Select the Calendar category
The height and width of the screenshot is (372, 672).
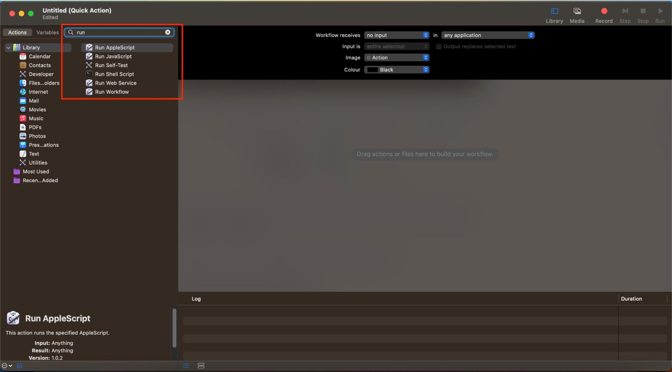[38, 56]
